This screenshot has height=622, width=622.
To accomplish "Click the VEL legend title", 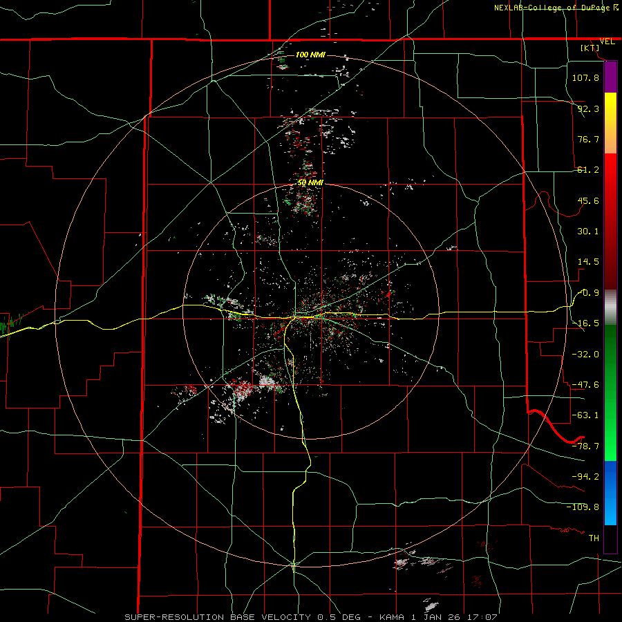I will tap(607, 41).
